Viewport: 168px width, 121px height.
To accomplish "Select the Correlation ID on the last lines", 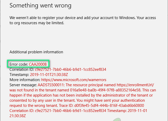I will [70, 111].
